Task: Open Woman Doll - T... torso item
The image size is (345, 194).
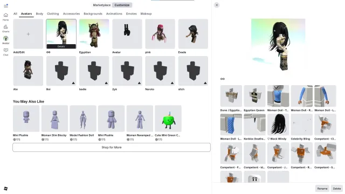Action: click(x=278, y=96)
